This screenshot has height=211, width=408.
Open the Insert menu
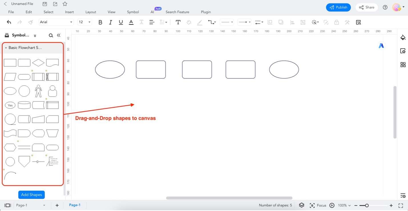pos(69,12)
